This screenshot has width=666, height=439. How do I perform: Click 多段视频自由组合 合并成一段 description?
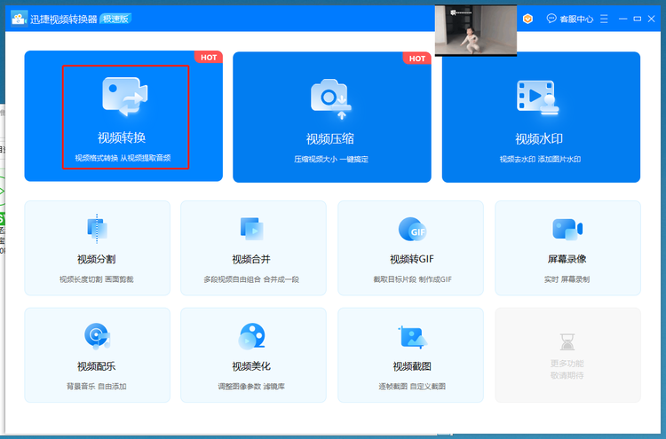click(x=251, y=279)
